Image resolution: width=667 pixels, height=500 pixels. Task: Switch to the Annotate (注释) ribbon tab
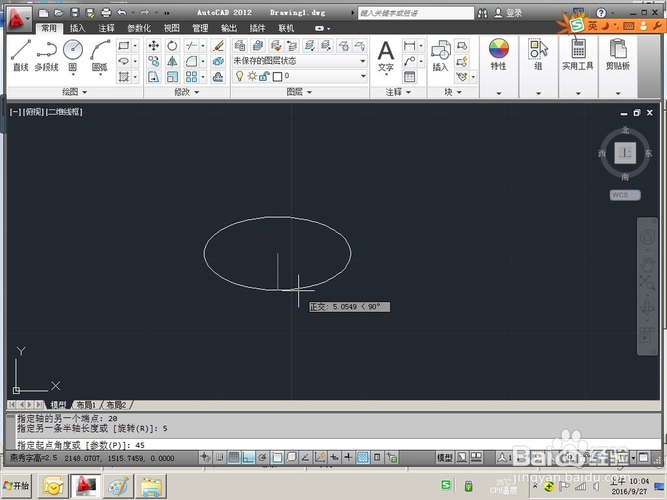click(106, 28)
